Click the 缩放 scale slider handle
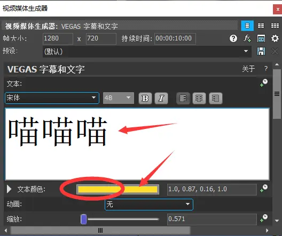 84,219
